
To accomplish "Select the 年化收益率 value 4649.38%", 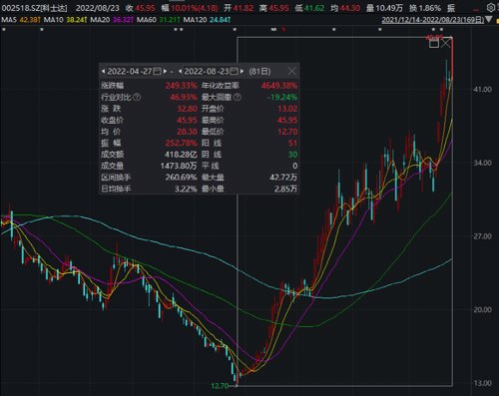I will point(278,86).
